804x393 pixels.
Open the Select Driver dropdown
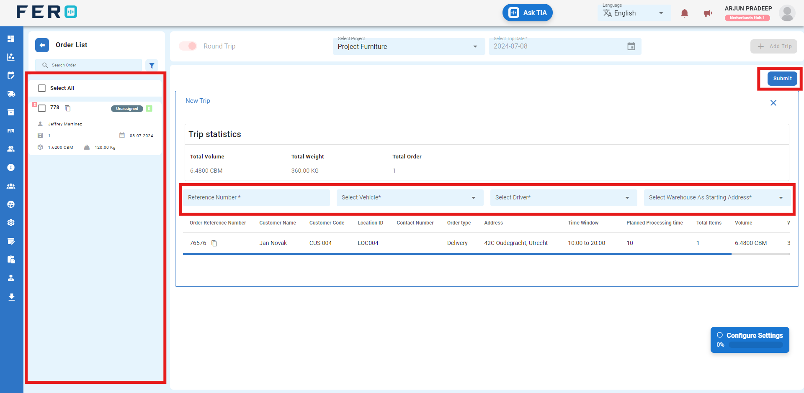pyautogui.click(x=564, y=198)
